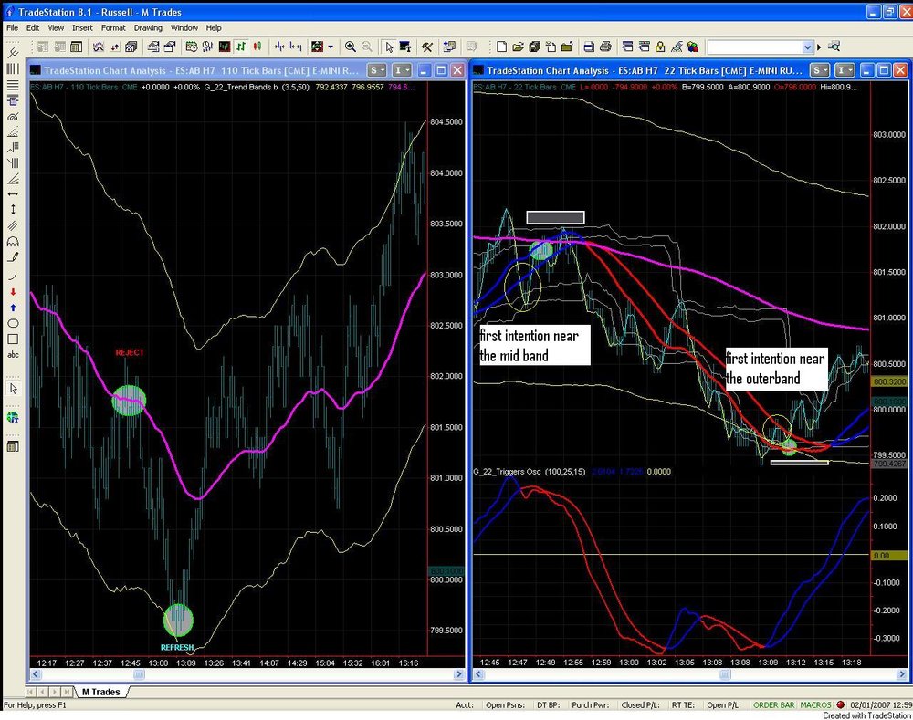Select the vertical lines drawing tool
This screenshot has height=720, width=913.
(x=13, y=69)
